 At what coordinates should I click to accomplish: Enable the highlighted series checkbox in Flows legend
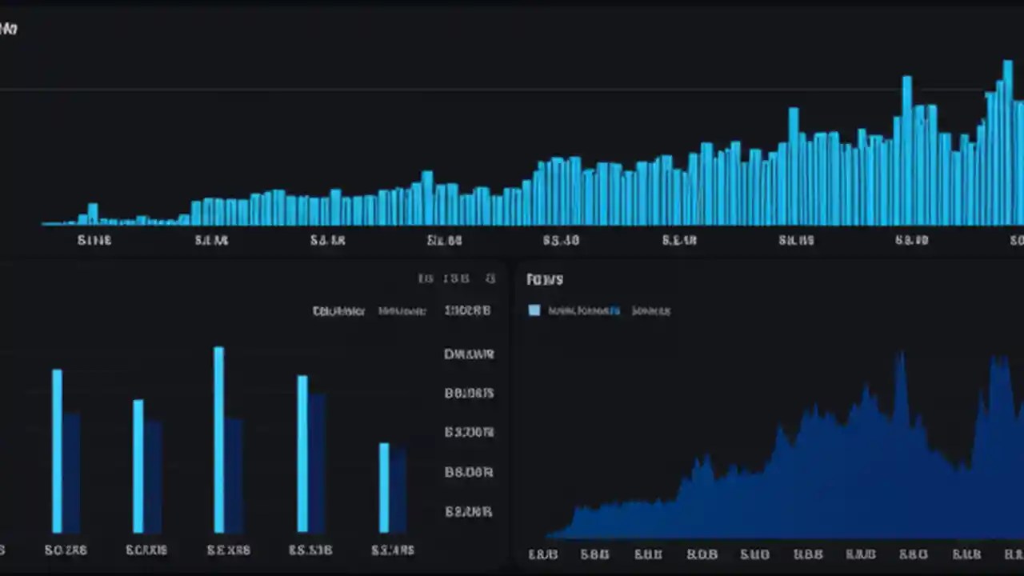tap(534, 310)
